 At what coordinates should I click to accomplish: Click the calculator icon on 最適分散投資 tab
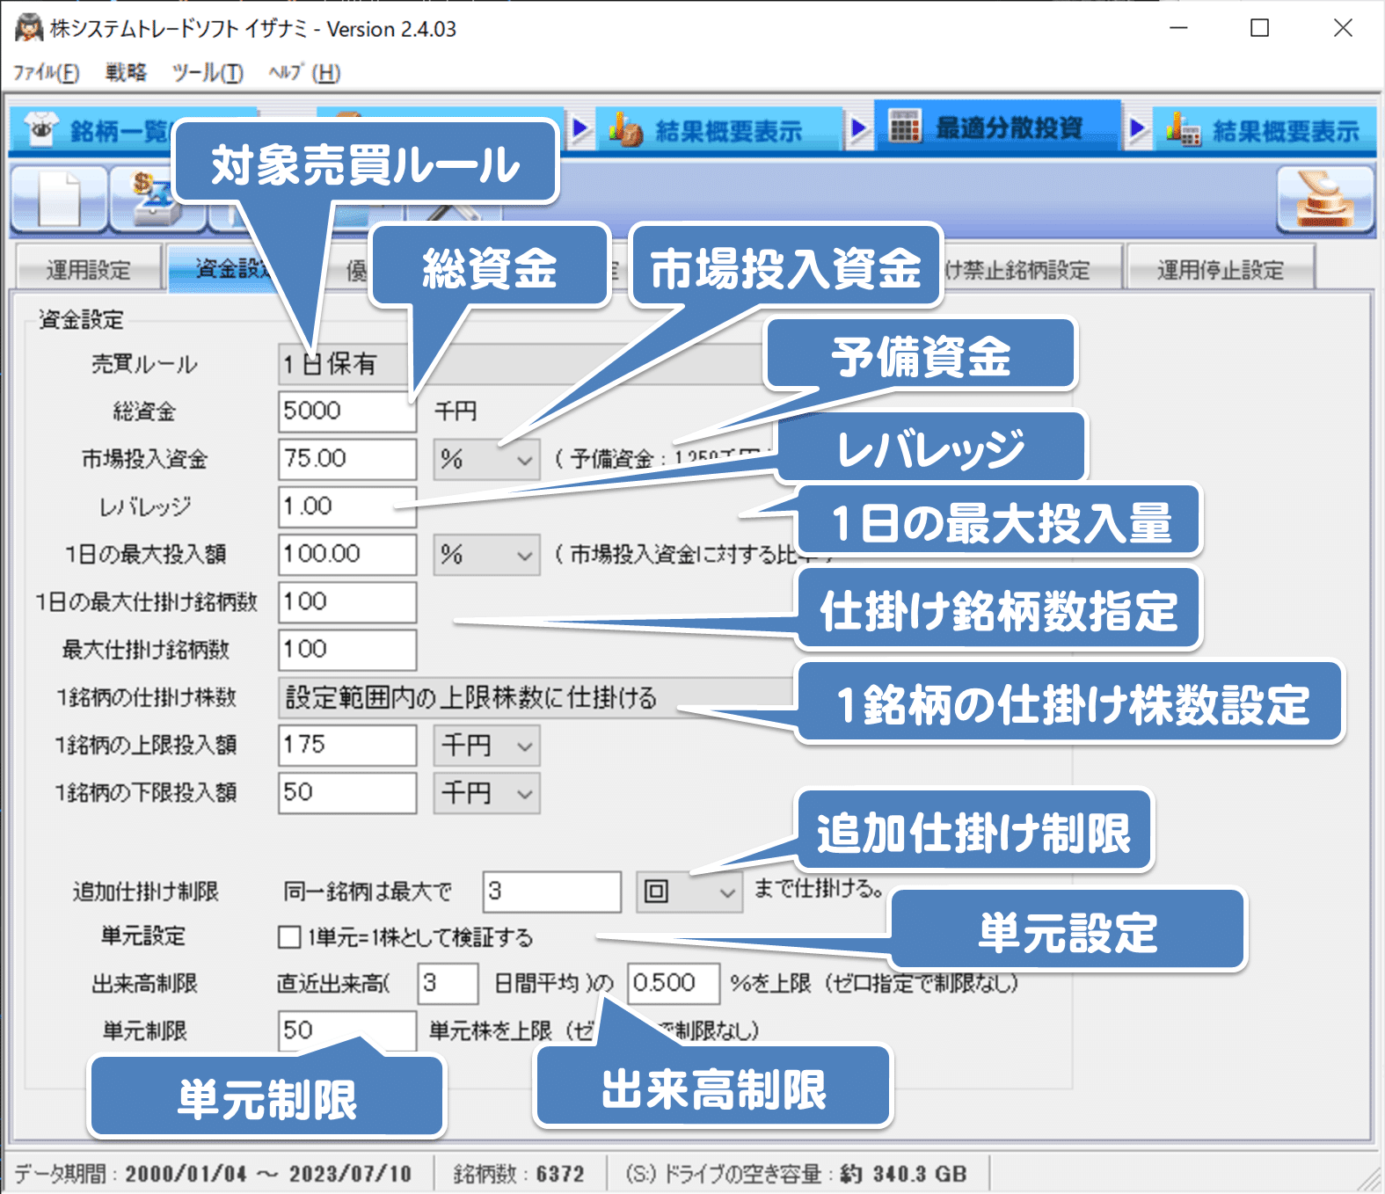click(904, 127)
